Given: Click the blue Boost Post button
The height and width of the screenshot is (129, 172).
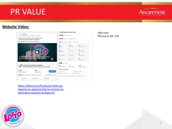Looking at the screenshot, I should tap(52, 71).
